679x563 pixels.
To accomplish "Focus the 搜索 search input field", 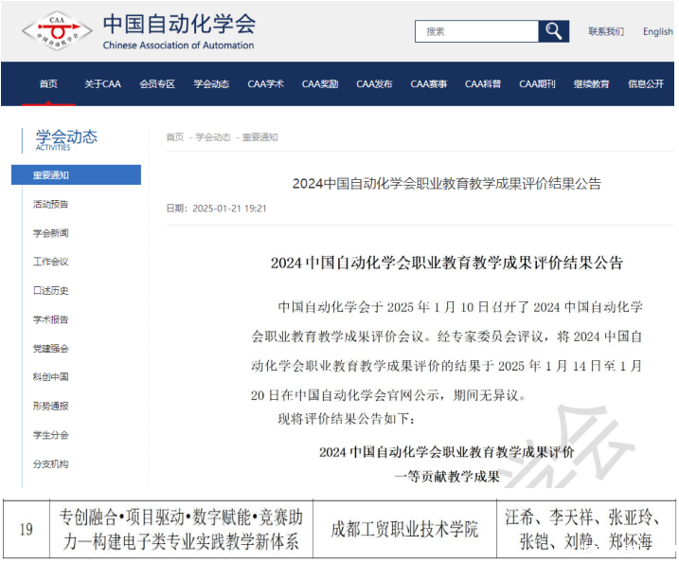I will click(x=476, y=31).
